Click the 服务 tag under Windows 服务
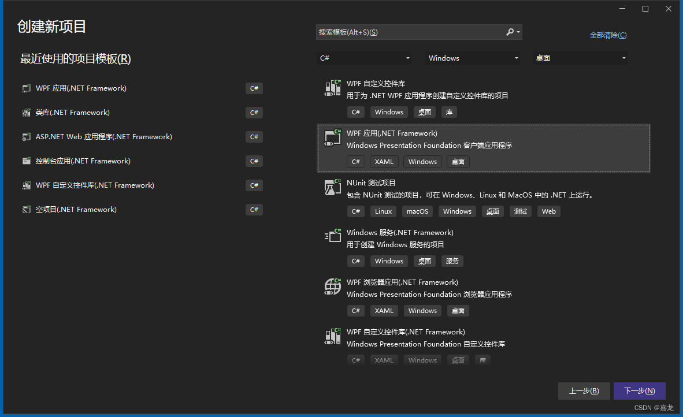The image size is (683, 417). point(452,261)
